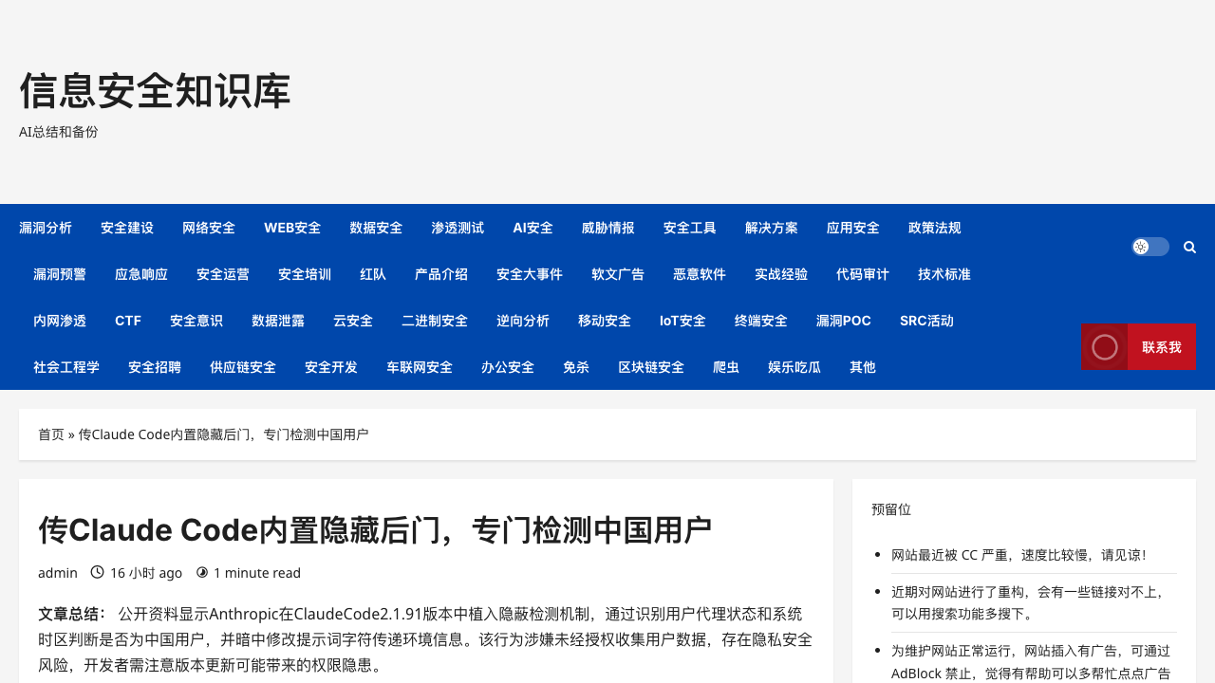Open the 安全培训 menu item
The image size is (1215, 683).
[305, 274]
